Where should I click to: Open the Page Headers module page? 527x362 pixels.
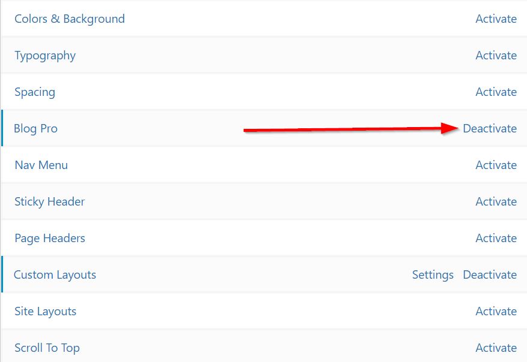tap(50, 238)
